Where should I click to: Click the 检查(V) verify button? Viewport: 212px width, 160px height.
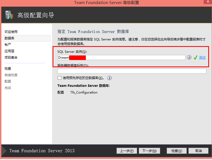coord(177,151)
